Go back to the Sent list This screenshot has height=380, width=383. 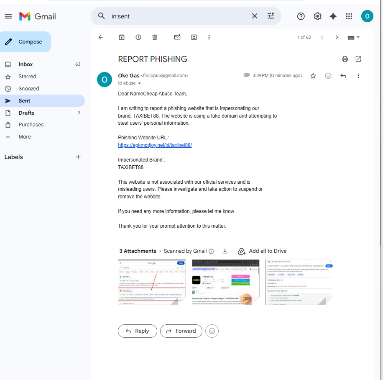click(x=101, y=37)
